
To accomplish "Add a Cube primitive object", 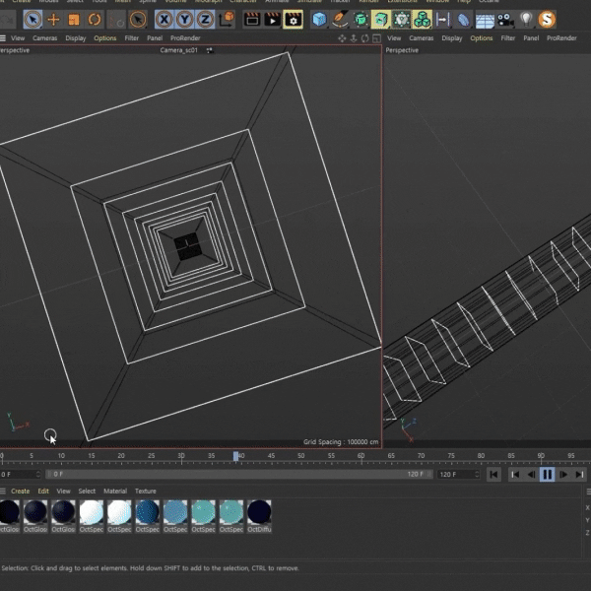I will tap(319, 20).
